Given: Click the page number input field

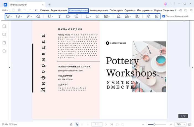Looking at the screenshot, I should pos(97,124).
